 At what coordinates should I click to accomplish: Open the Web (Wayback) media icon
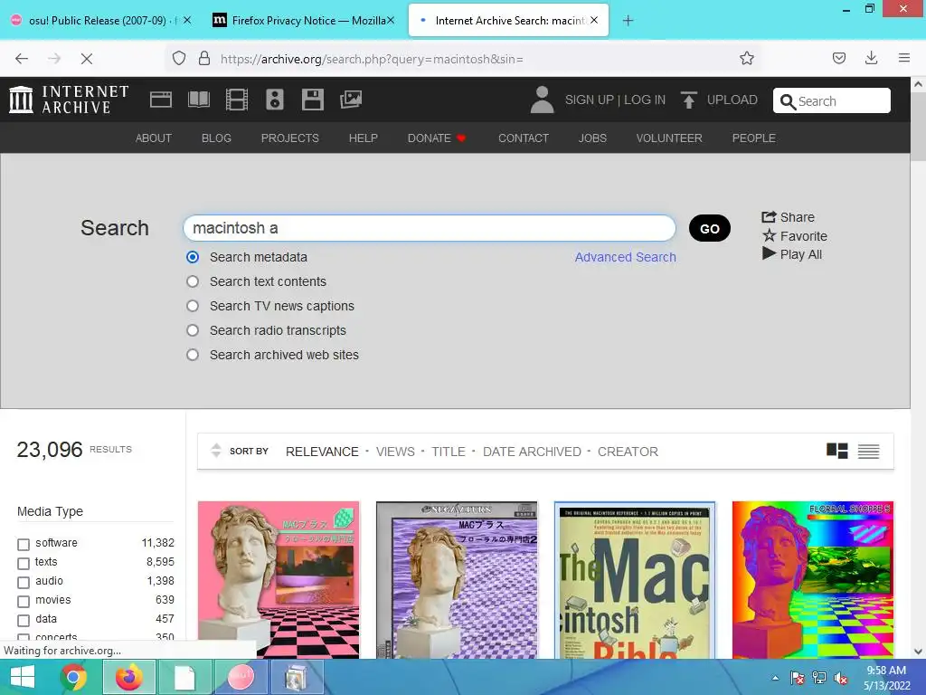point(161,100)
